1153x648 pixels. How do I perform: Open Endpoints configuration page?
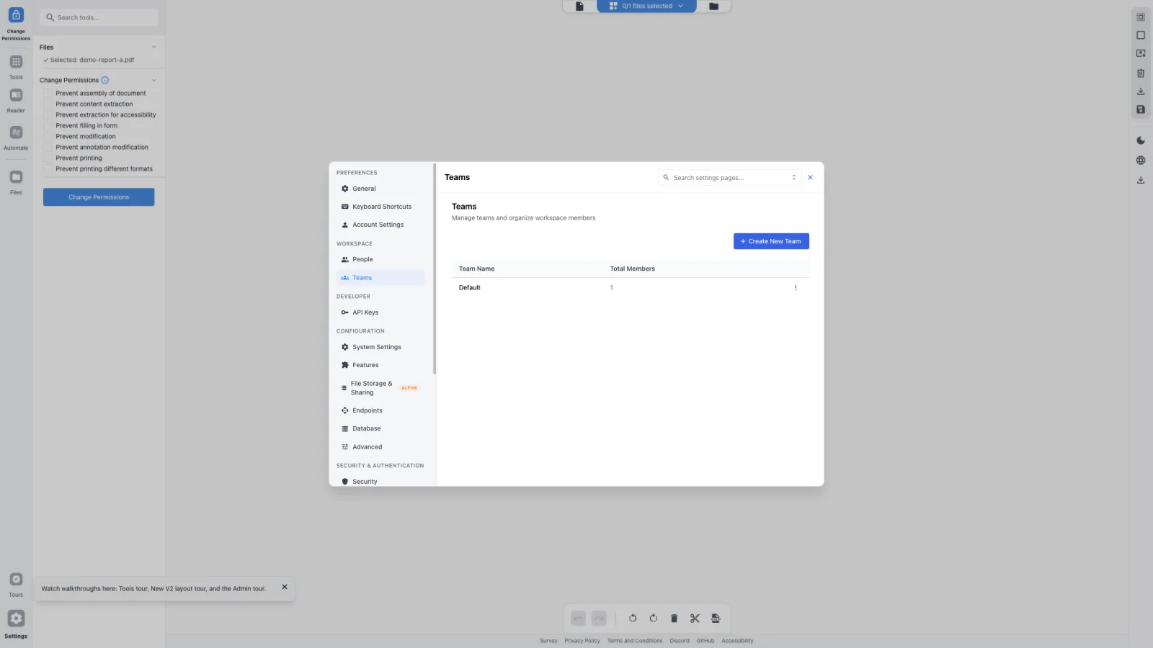(x=380, y=410)
